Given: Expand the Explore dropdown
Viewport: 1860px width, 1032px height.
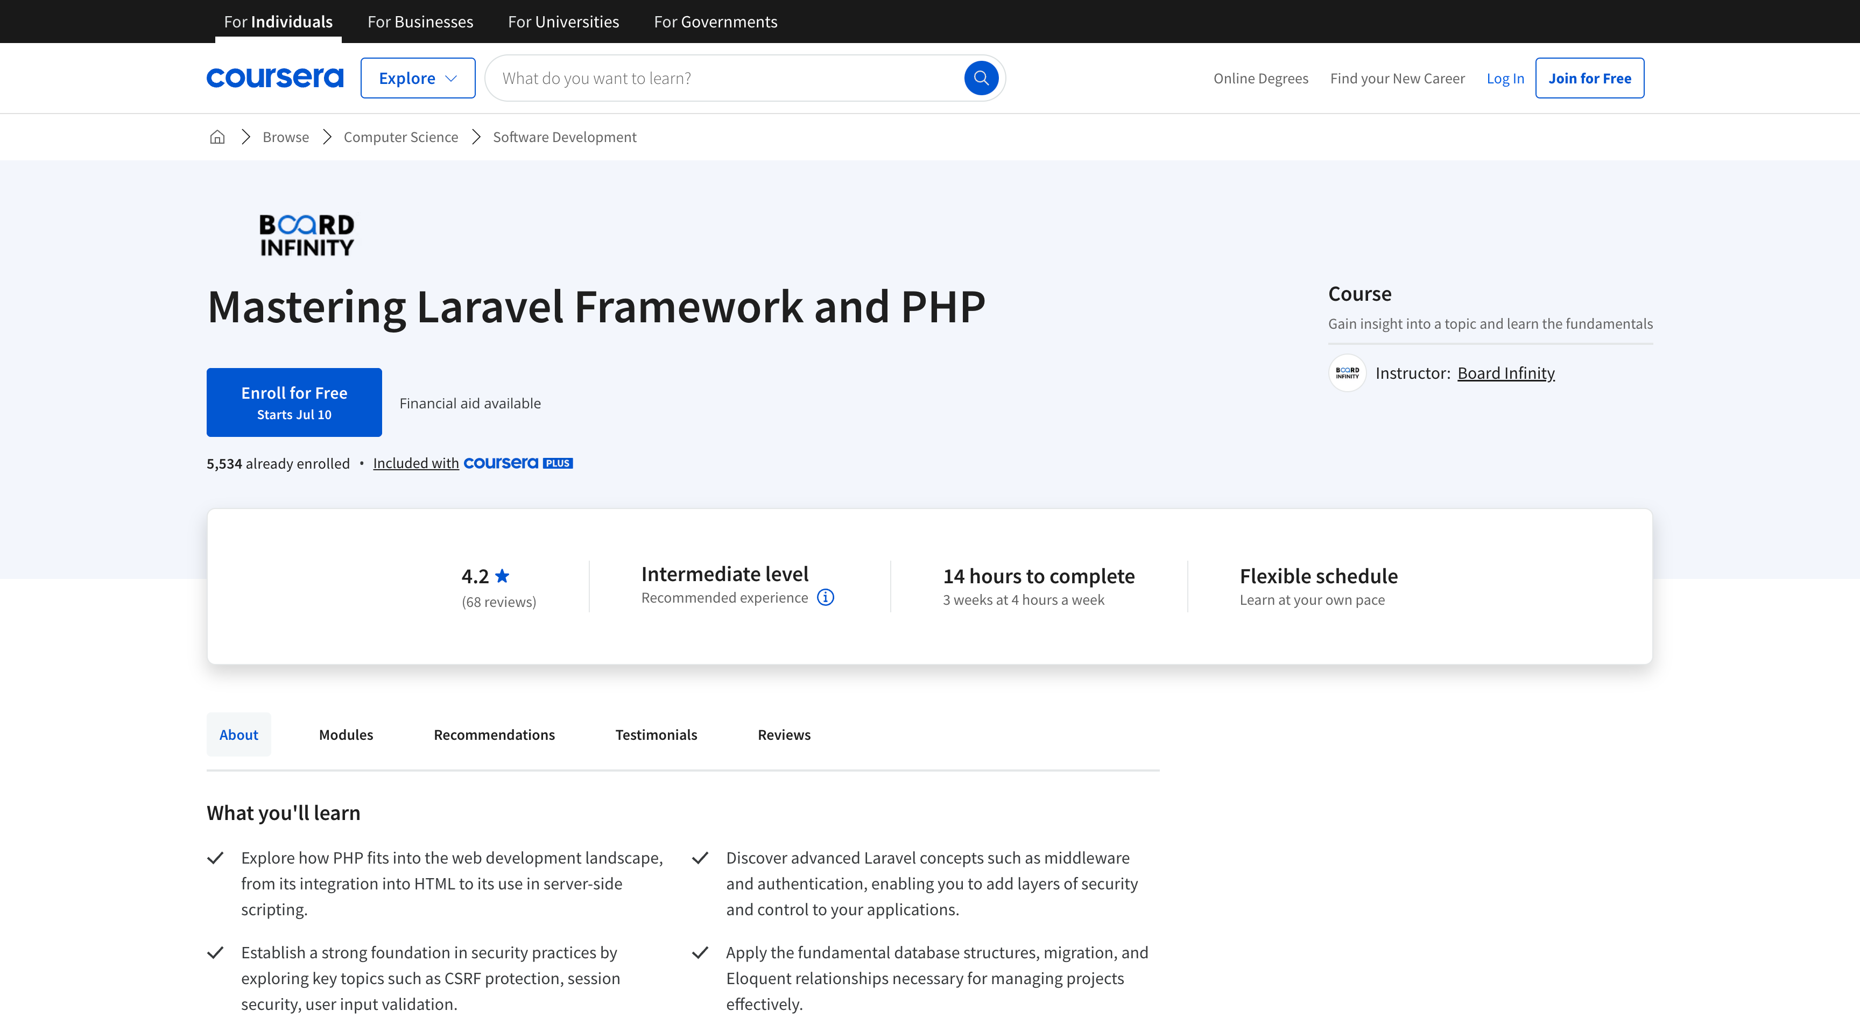Looking at the screenshot, I should tap(417, 78).
